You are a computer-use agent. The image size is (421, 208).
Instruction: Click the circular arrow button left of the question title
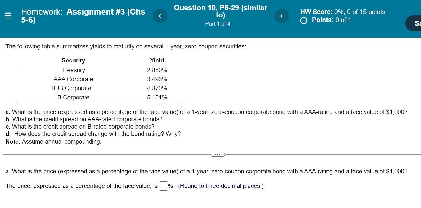pyautogui.click(x=160, y=16)
